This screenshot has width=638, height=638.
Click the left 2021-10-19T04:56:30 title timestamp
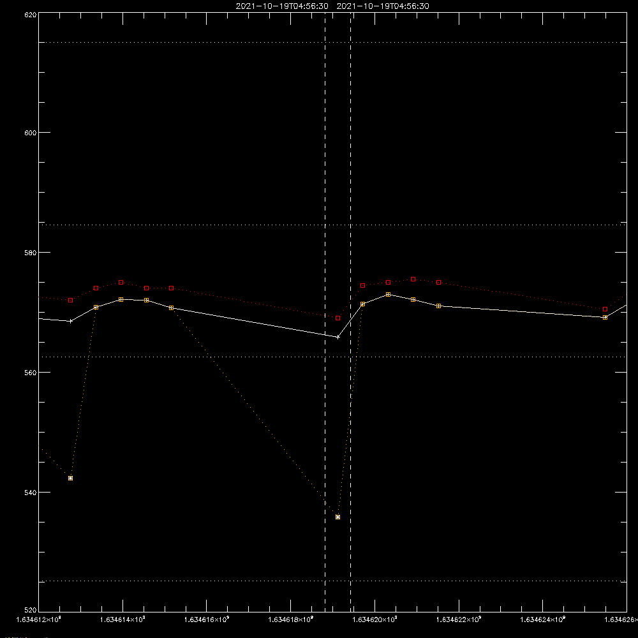tap(282, 6)
